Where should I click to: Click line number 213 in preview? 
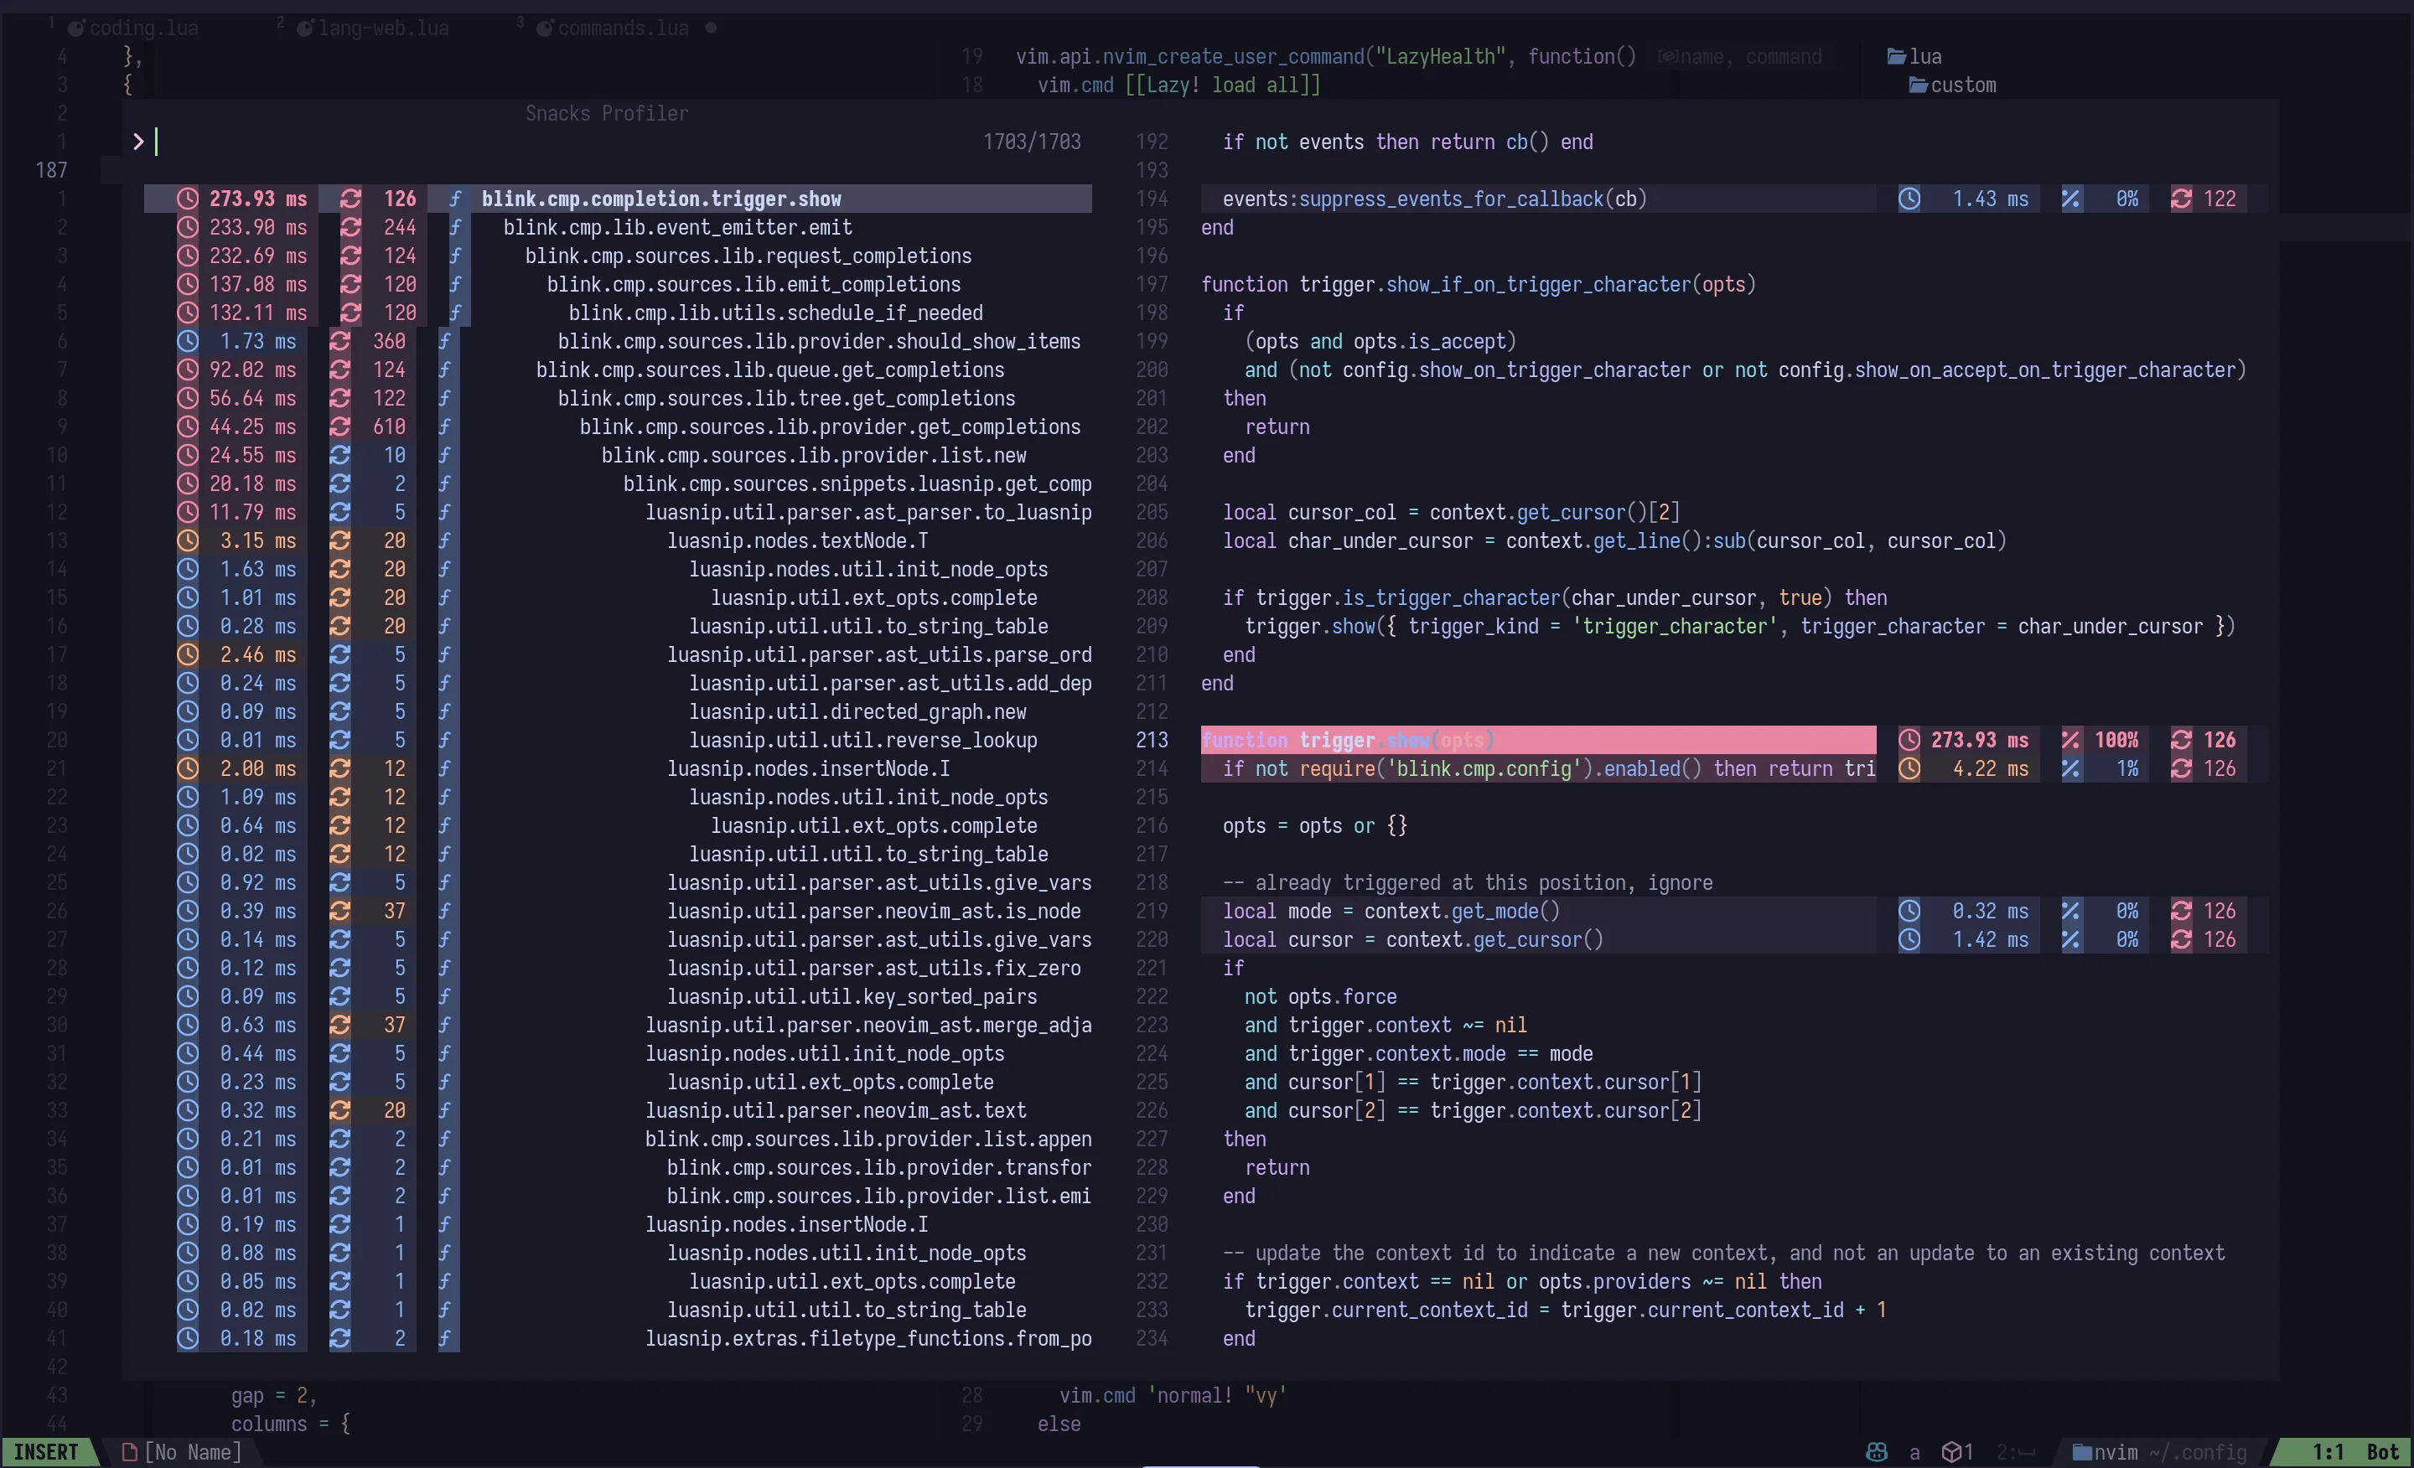[x=1151, y=739]
